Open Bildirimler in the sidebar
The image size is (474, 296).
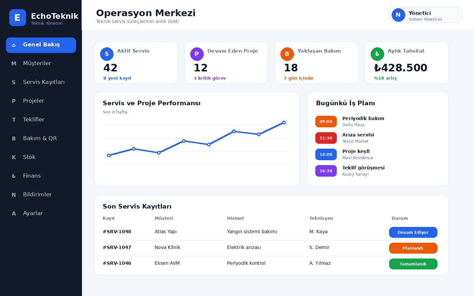pyautogui.click(x=41, y=194)
